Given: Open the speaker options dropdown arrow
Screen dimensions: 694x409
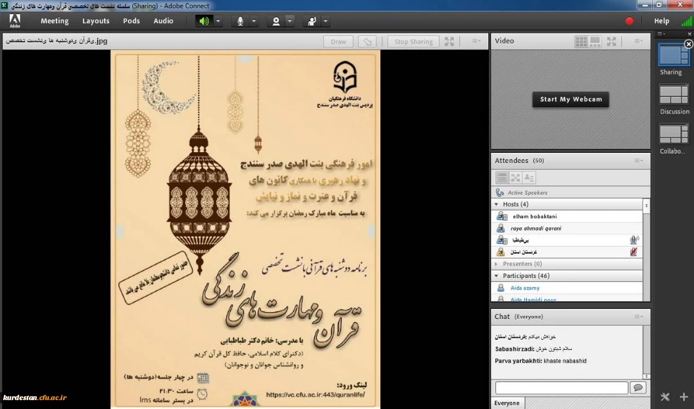Looking at the screenshot, I should 218,21.
